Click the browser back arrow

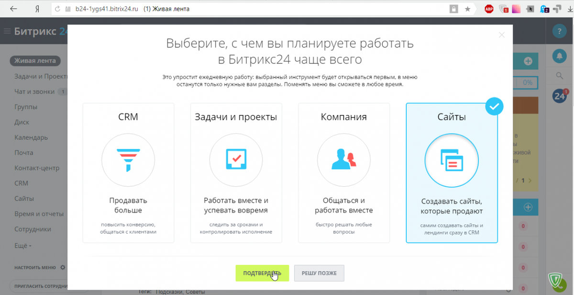14,9
